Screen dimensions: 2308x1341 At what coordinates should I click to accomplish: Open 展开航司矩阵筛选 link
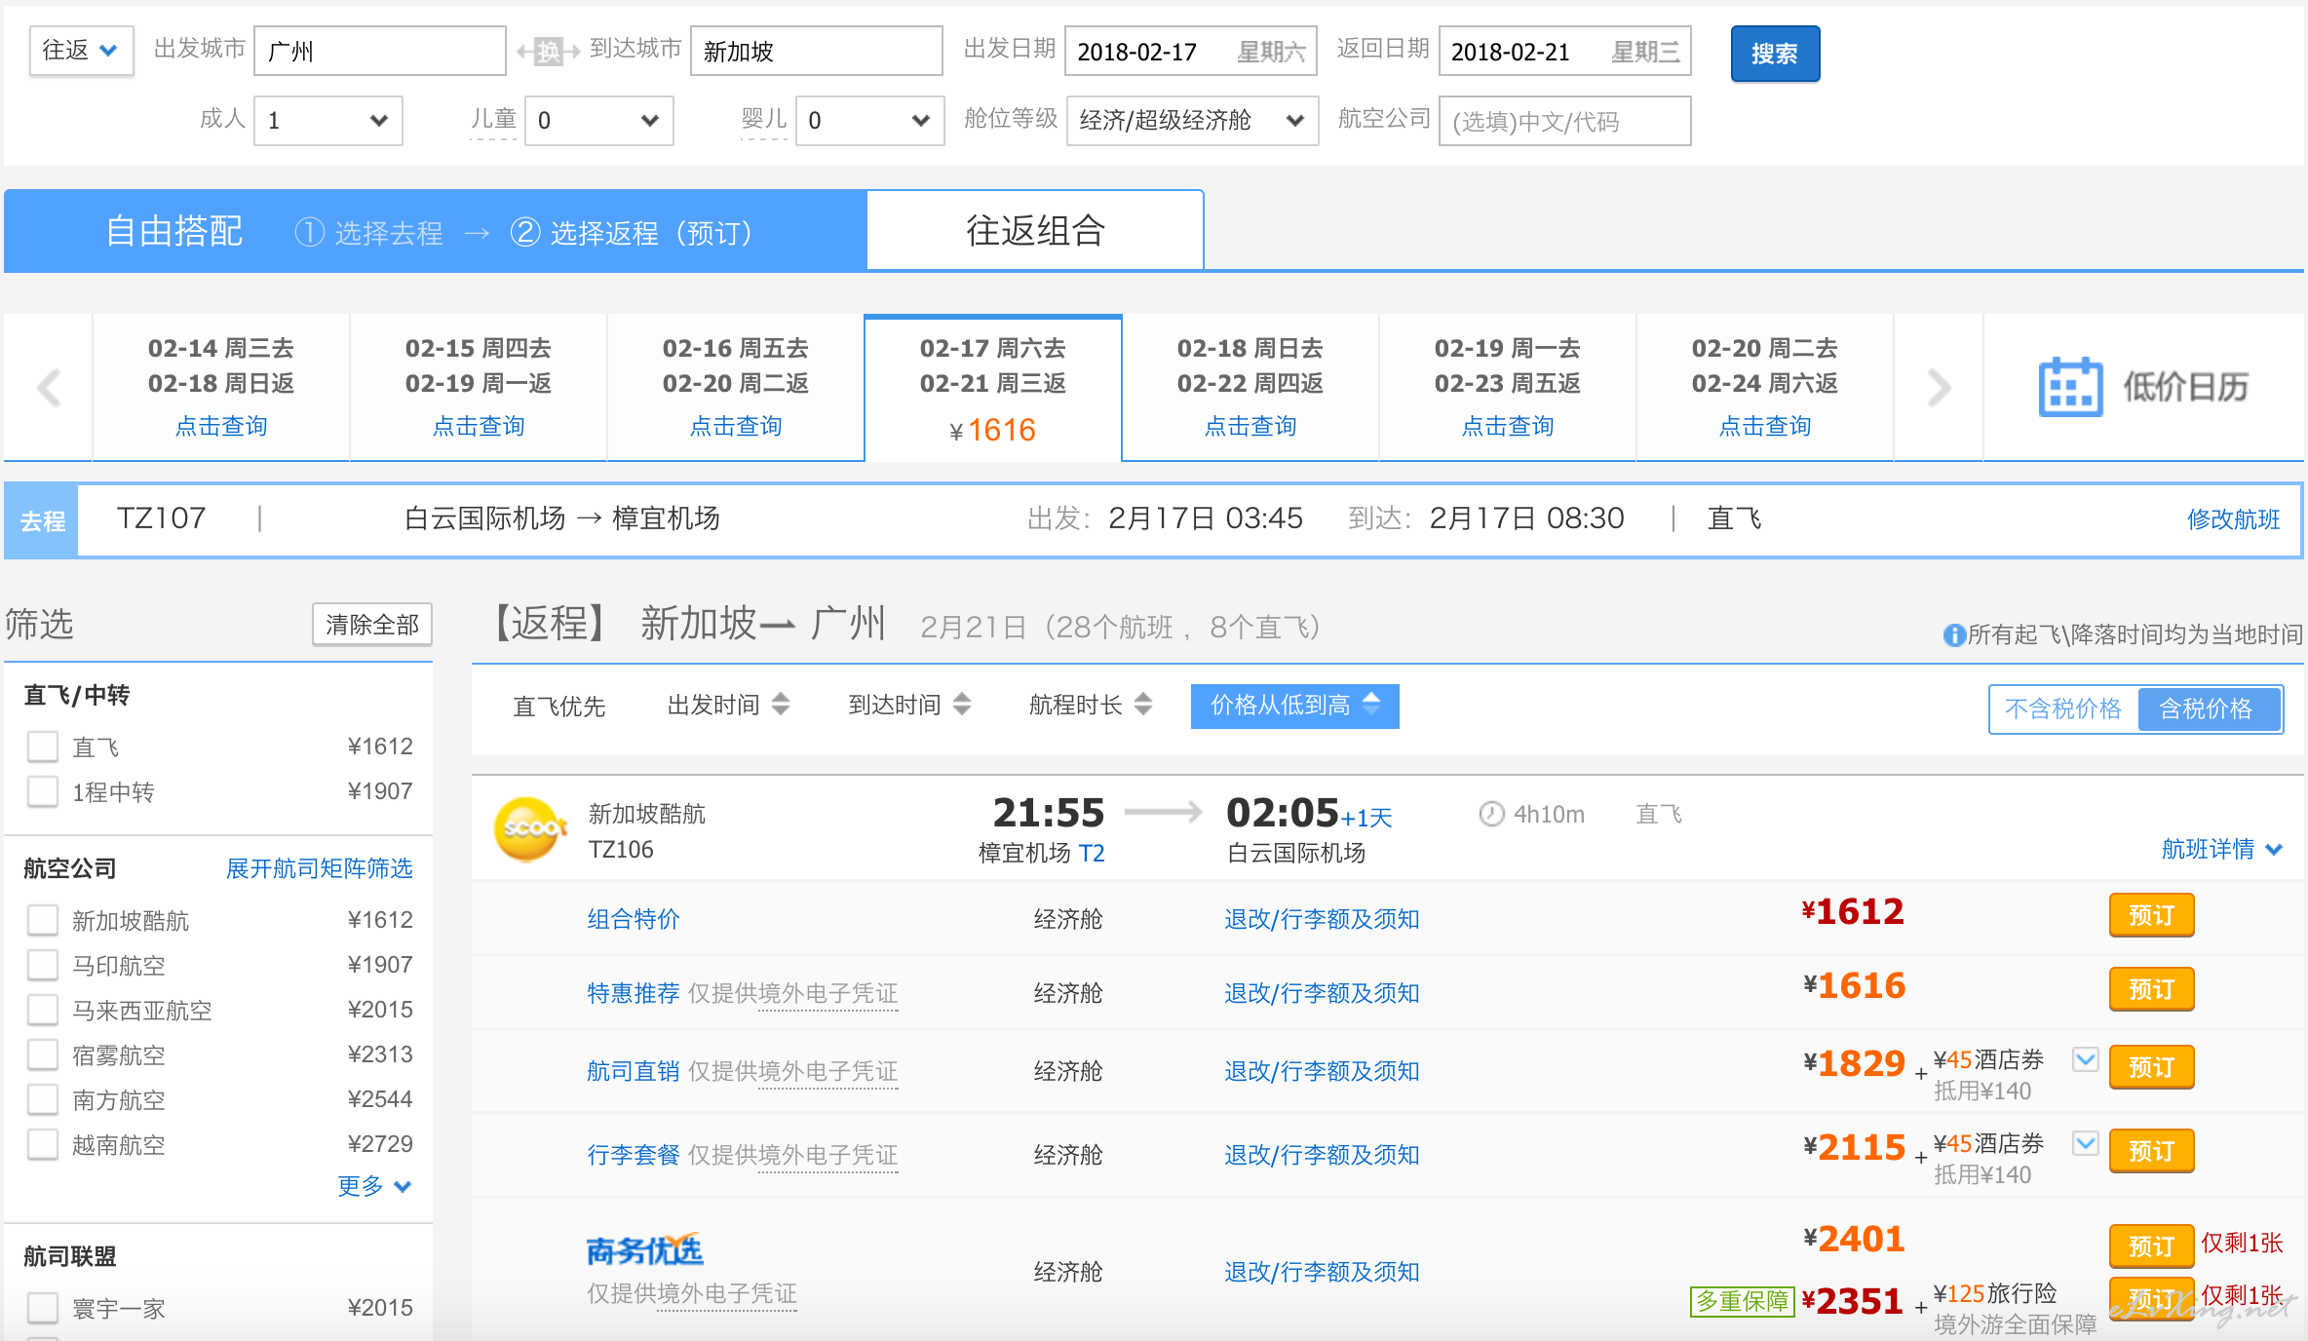(x=320, y=868)
